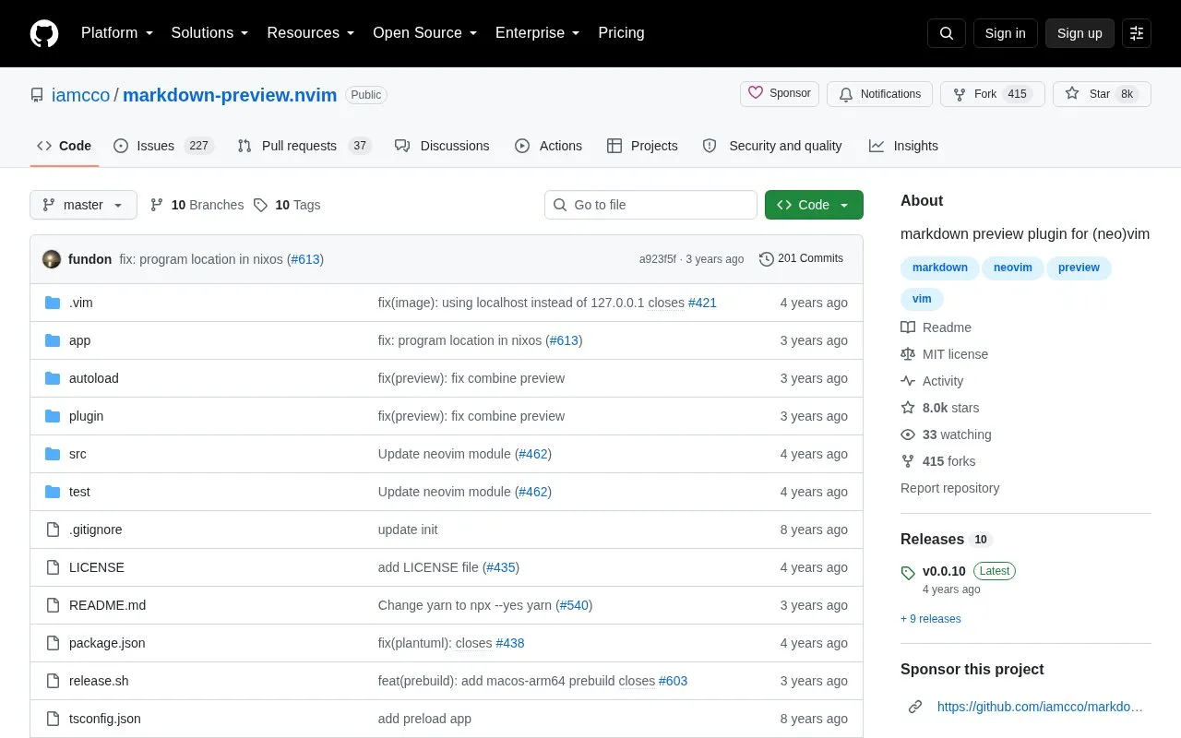Open the Discussions tab

tap(442, 146)
